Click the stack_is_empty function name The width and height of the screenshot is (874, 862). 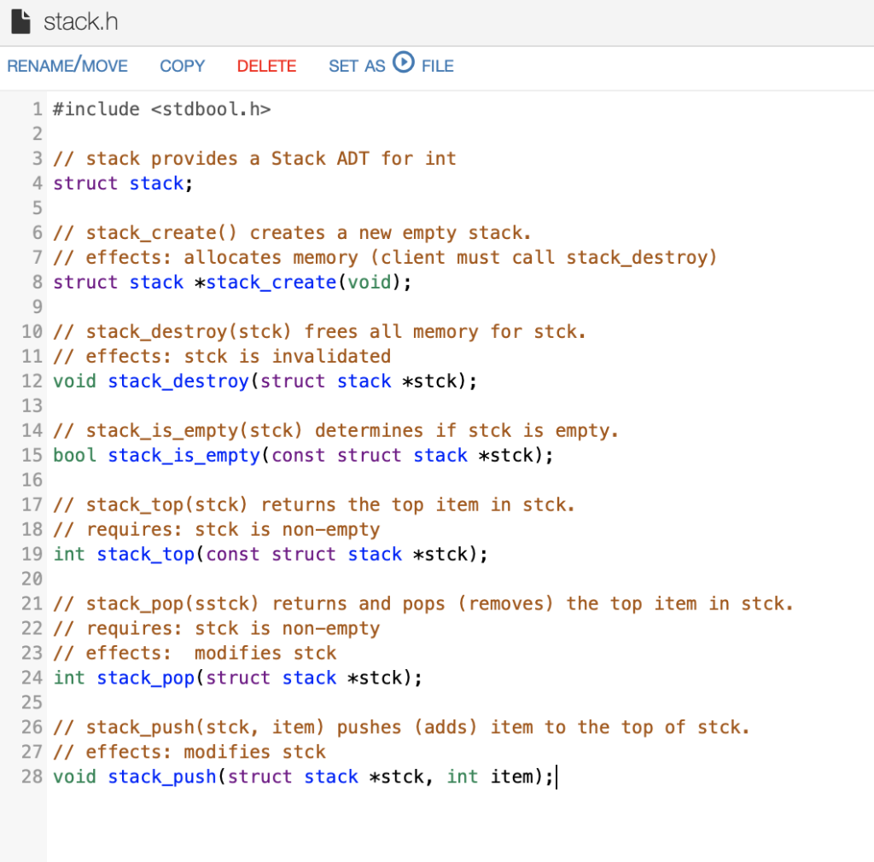184,455
